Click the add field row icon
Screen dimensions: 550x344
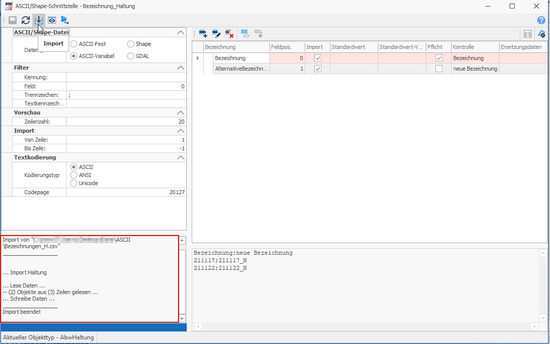coord(203,34)
